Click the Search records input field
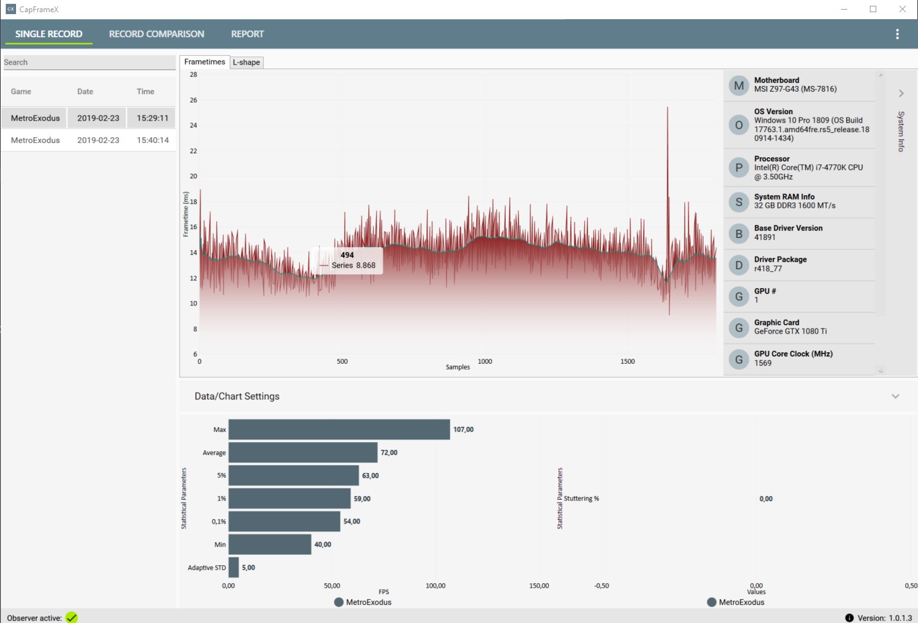 tap(89, 62)
